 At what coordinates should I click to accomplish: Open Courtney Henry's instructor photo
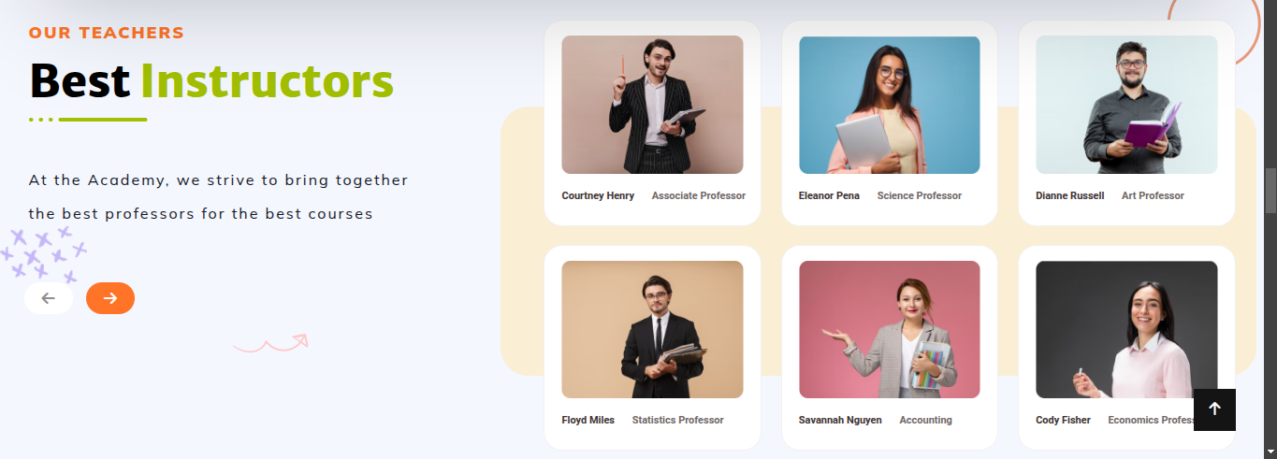[x=652, y=105]
